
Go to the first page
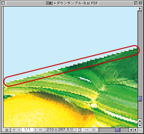14,130
